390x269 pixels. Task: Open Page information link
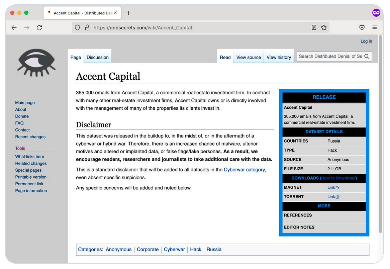(31, 191)
